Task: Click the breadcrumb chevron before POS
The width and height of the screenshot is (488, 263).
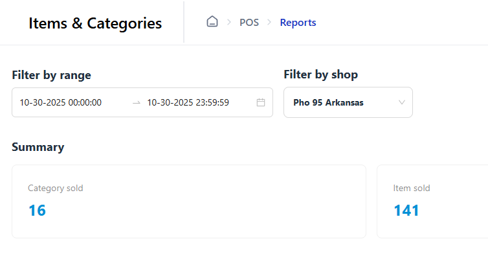Action: click(229, 23)
